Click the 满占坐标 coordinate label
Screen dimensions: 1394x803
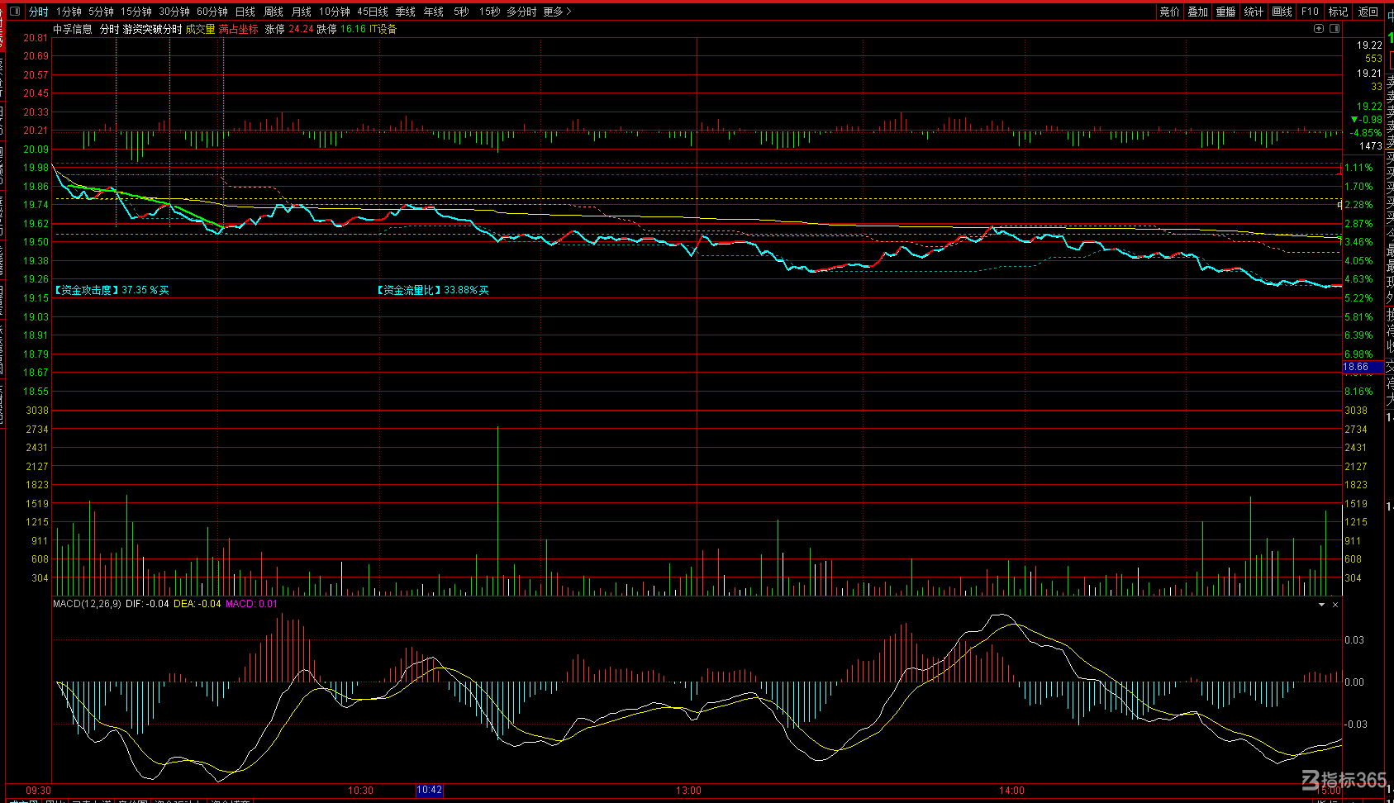tap(239, 29)
